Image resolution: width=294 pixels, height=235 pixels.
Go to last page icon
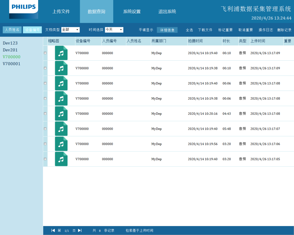[x=80, y=230]
